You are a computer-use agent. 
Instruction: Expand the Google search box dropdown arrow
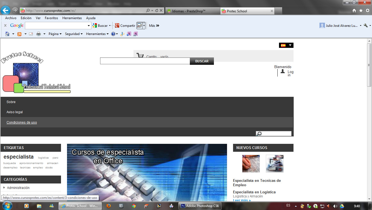point(89,26)
